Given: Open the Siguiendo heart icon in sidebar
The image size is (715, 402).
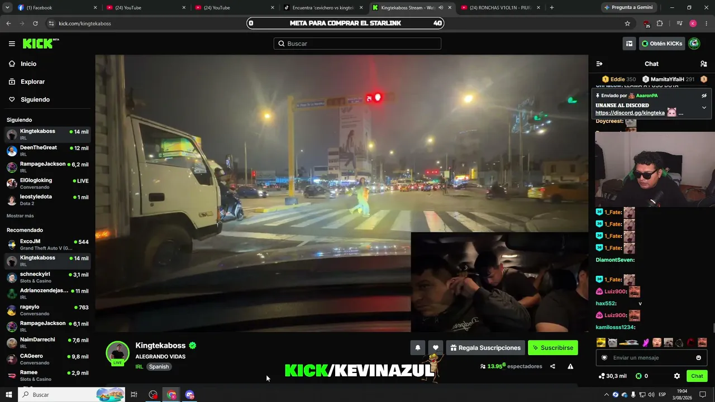Looking at the screenshot, I should click(x=12, y=99).
